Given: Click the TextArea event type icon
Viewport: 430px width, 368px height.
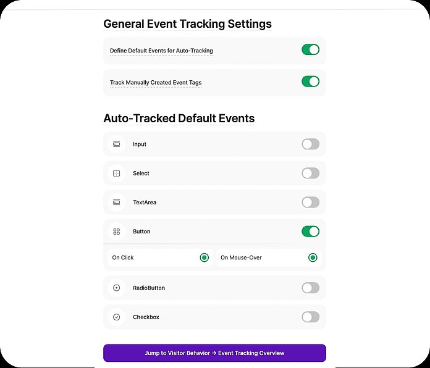Looking at the screenshot, I should point(116,203).
